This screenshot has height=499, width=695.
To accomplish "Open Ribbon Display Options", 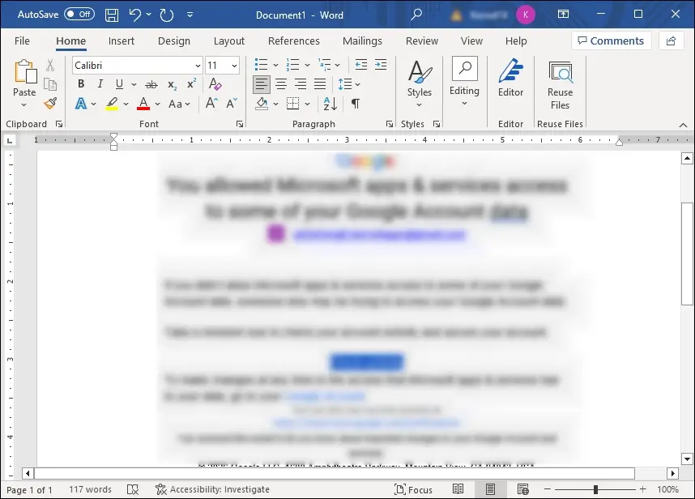I will point(563,15).
